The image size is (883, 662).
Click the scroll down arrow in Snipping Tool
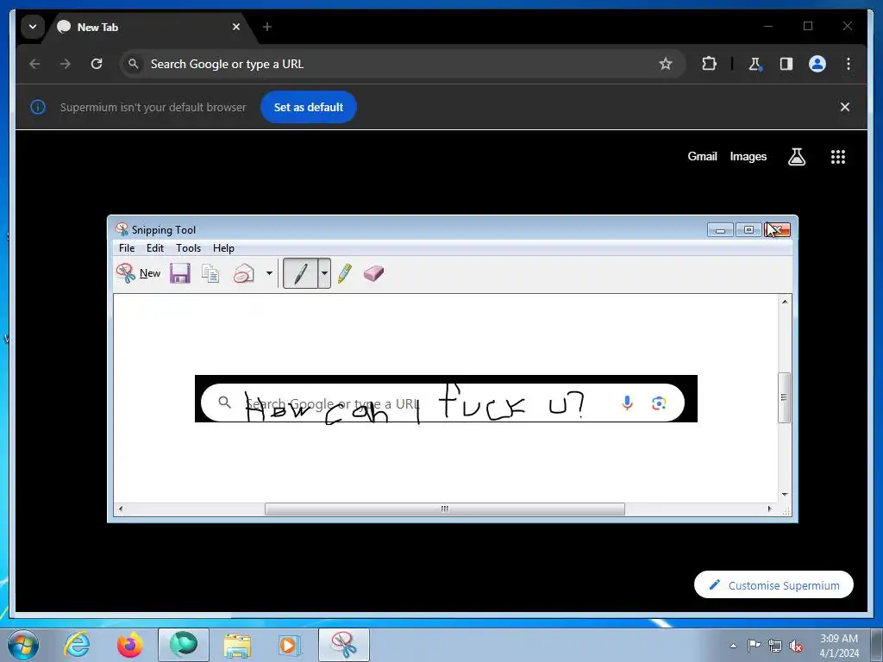785,495
